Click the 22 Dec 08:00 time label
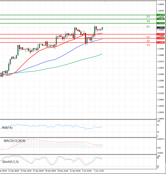Image resolution: width=166 pixels, height=174 pixels. coord(14,171)
